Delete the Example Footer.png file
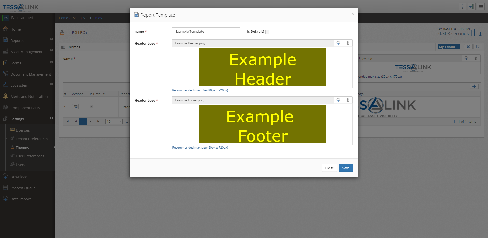Viewport: 488px width, 238px height. (348, 100)
